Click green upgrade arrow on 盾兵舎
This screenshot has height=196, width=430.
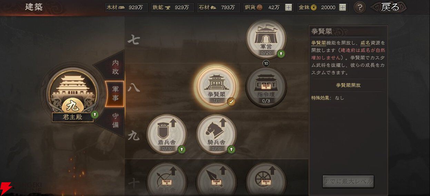pyautogui.click(x=182, y=149)
